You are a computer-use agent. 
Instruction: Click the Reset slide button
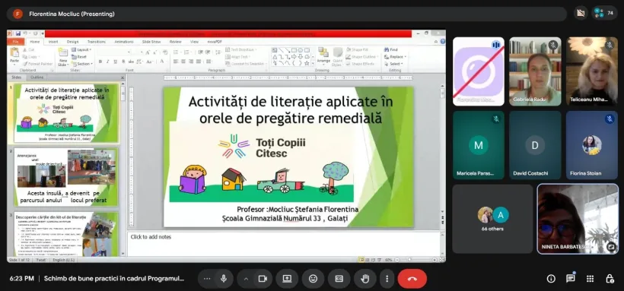click(x=79, y=56)
